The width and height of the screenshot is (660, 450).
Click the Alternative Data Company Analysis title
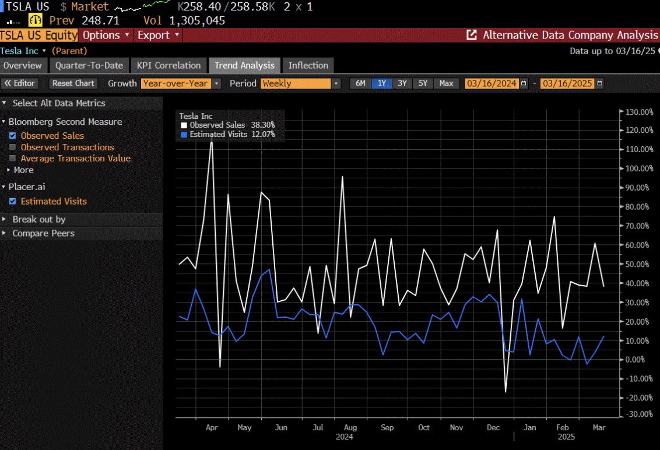pyautogui.click(x=570, y=35)
